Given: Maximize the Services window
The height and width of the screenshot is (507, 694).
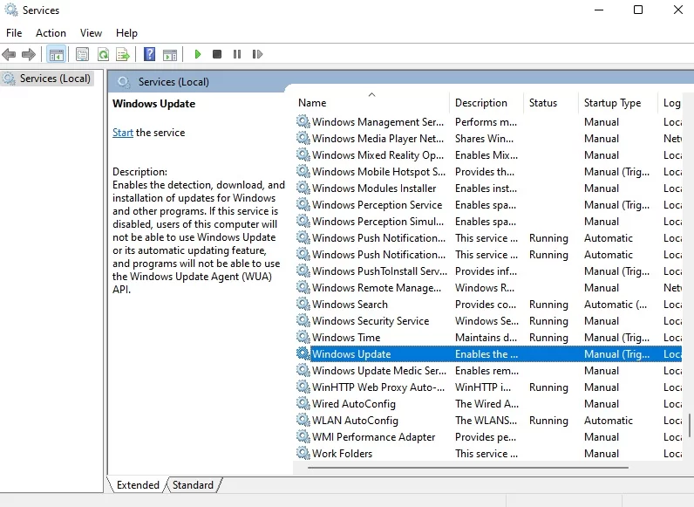Looking at the screenshot, I should click(638, 10).
